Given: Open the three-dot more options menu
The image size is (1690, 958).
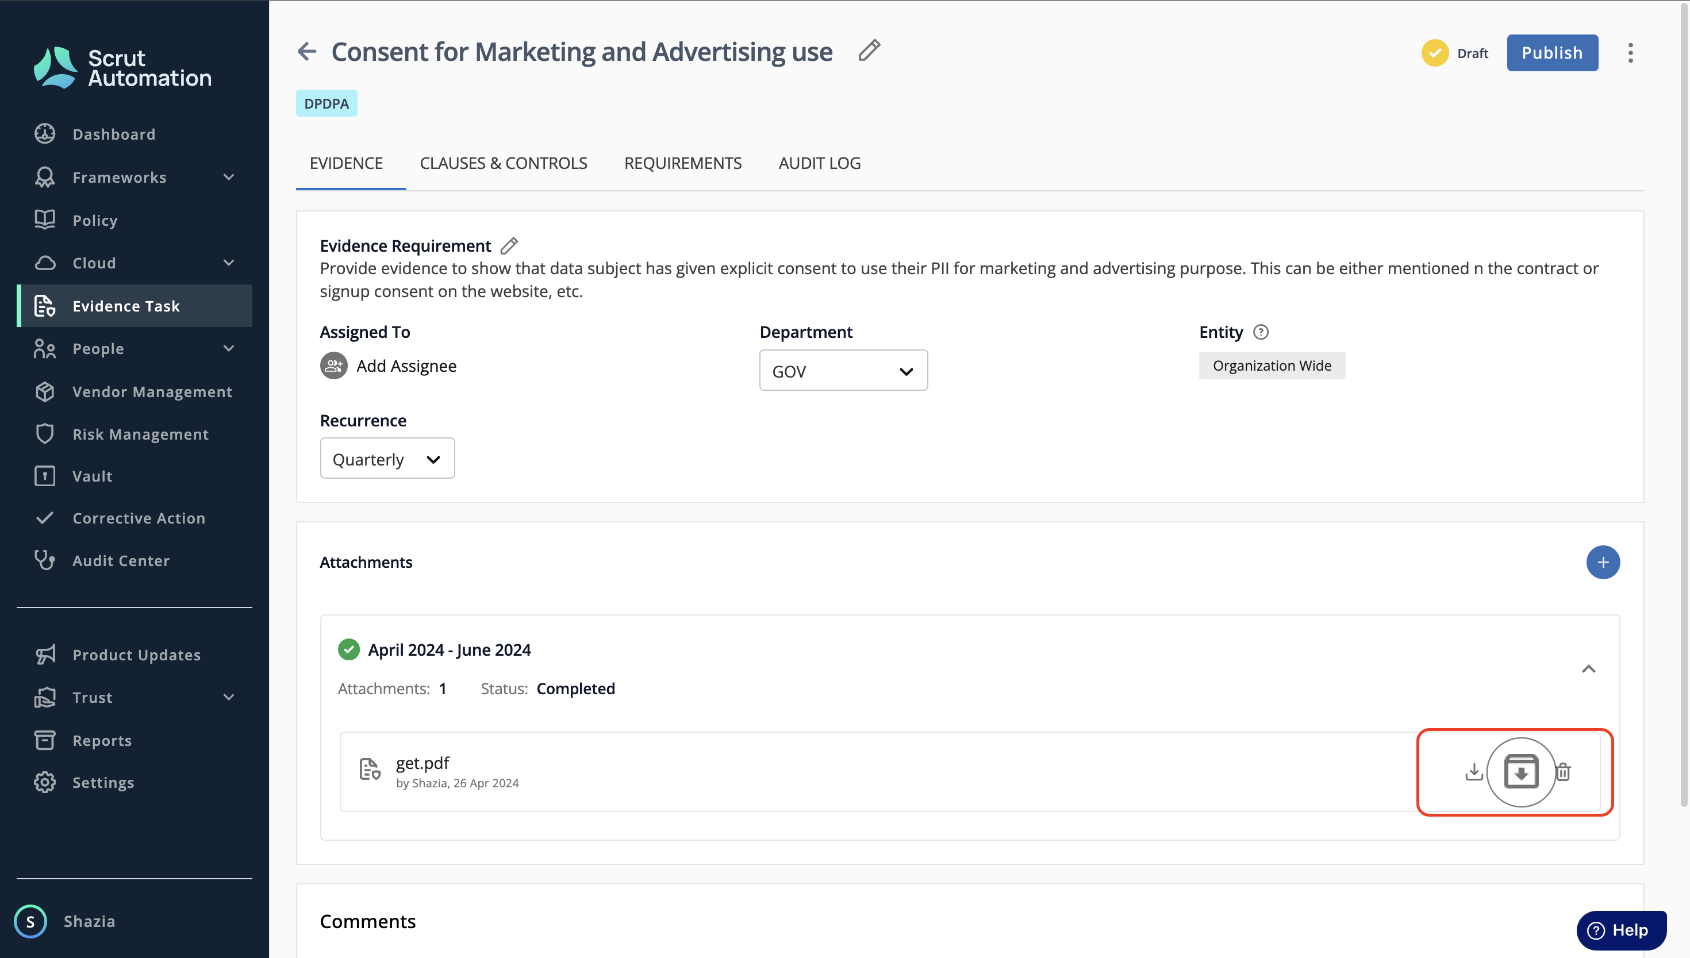Looking at the screenshot, I should click(1630, 53).
